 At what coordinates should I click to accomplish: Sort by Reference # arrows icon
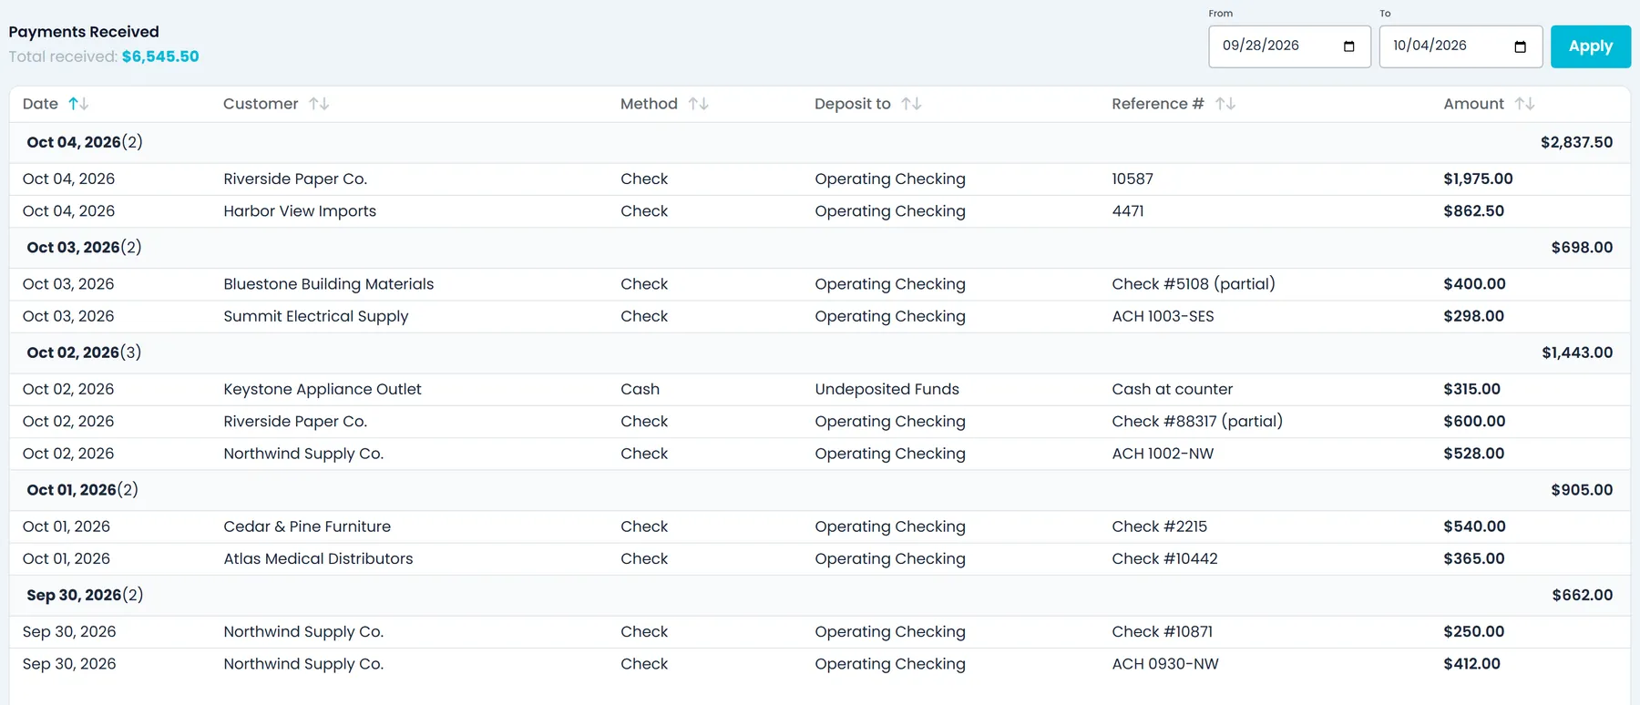coord(1225,104)
